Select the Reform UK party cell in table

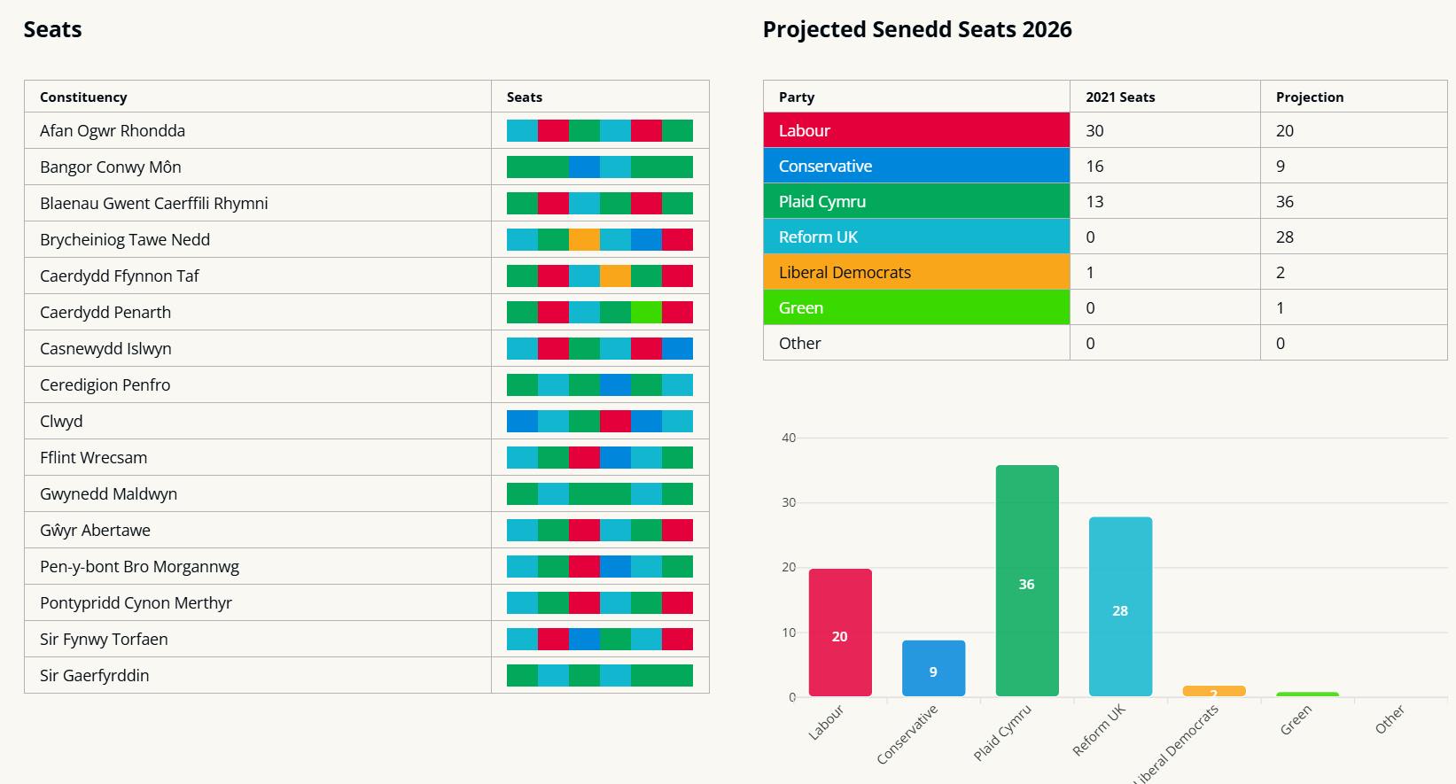[x=916, y=237]
